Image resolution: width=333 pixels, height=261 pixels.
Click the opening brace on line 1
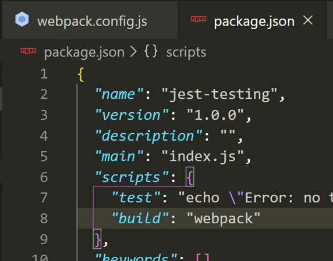pos(81,74)
